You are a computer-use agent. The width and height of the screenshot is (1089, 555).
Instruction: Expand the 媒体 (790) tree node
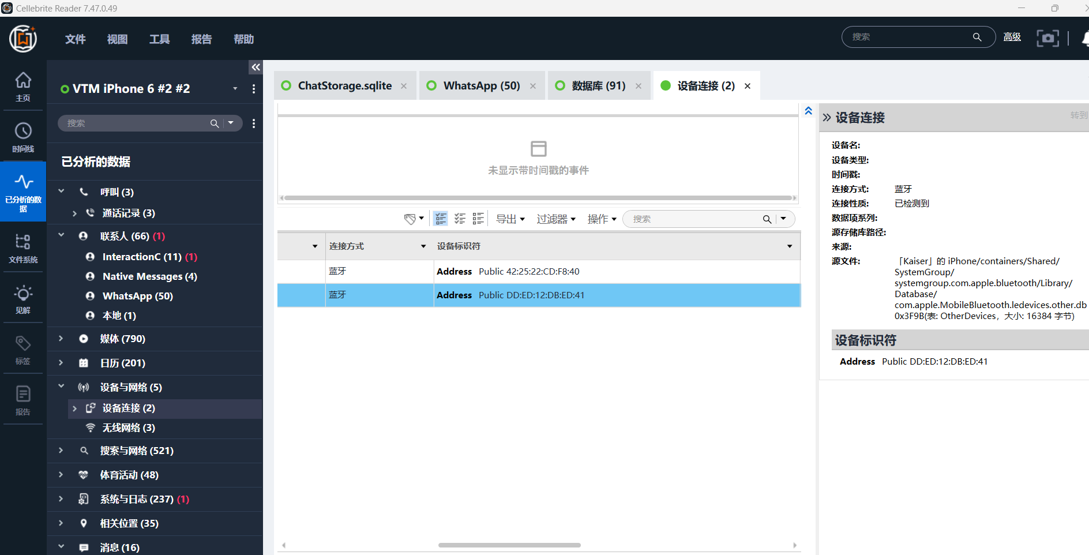pyautogui.click(x=61, y=339)
